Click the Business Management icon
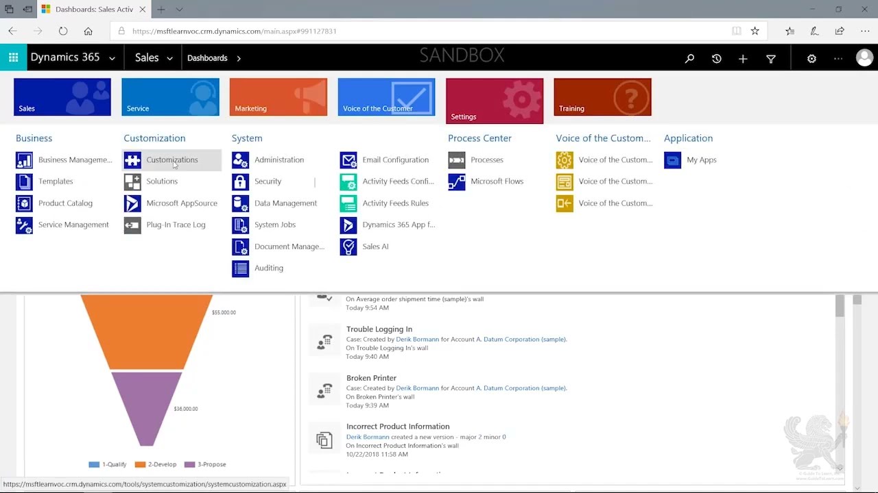Viewport: 878px width, 493px height. pyautogui.click(x=24, y=160)
